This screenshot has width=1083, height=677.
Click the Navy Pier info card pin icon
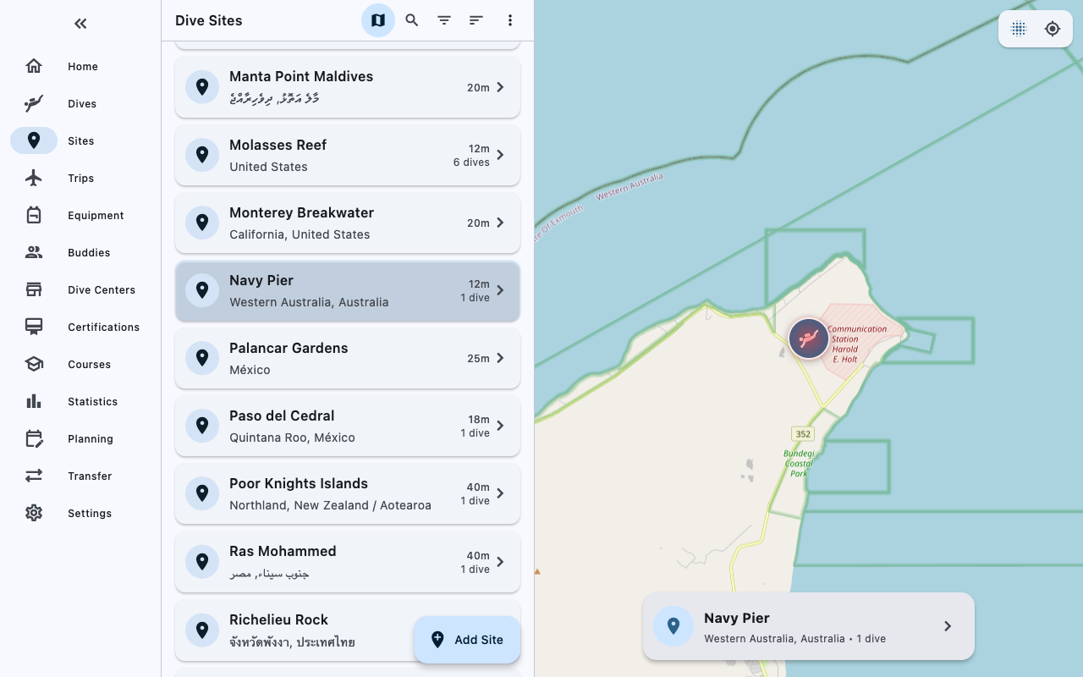coord(673,626)
